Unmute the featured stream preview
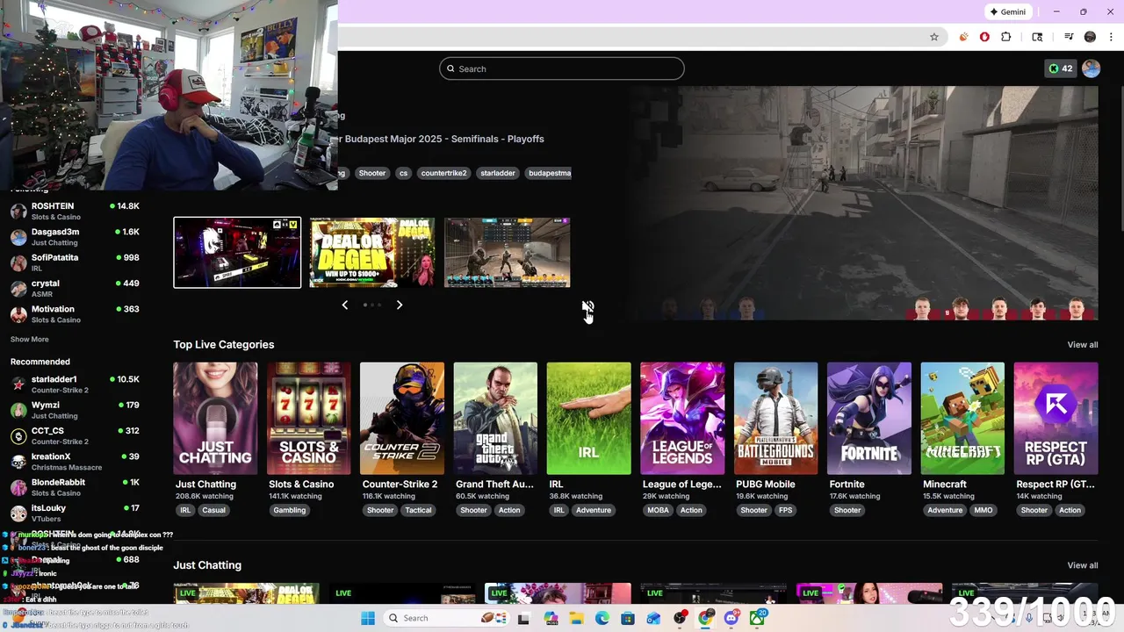1124x632 pixels. point(587,307)
